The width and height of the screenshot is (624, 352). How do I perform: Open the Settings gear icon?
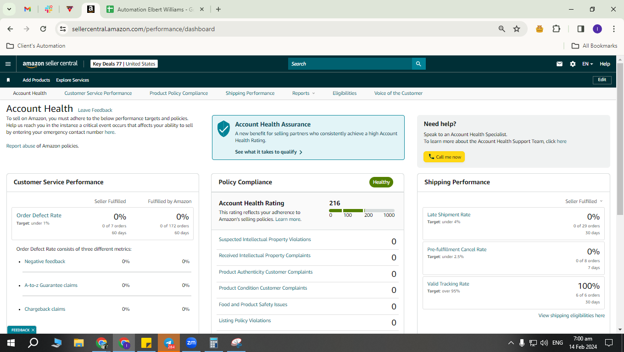click(573, 64)
